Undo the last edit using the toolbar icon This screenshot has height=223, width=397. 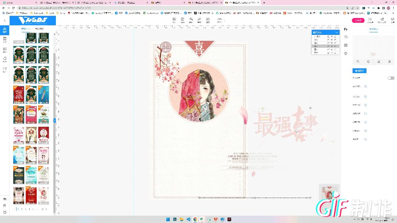pyautogui.click(x=191, y=19)
